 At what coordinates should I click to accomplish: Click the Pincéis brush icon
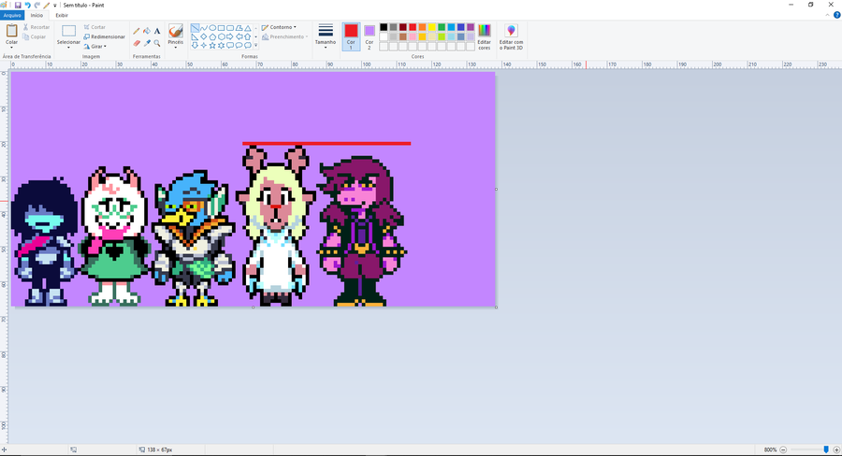176,31
